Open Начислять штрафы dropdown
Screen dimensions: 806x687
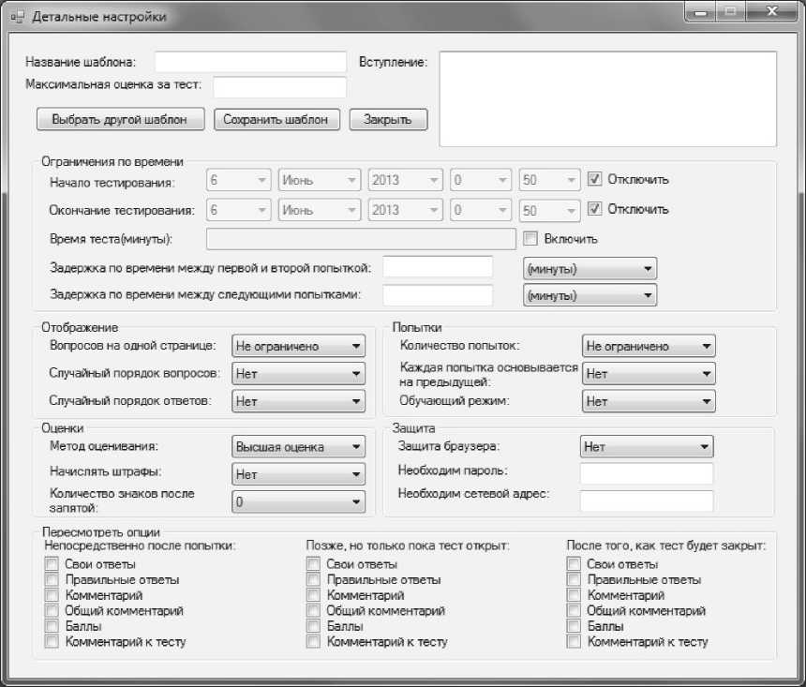299,474
